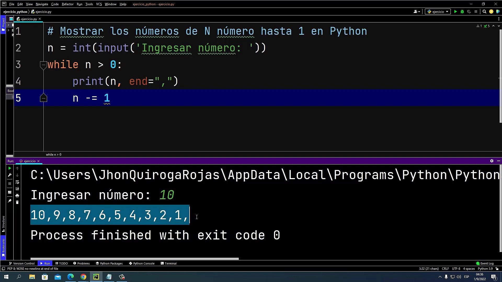
Task: Click the print icon in Run panel
Action: (x=17, y=196)
